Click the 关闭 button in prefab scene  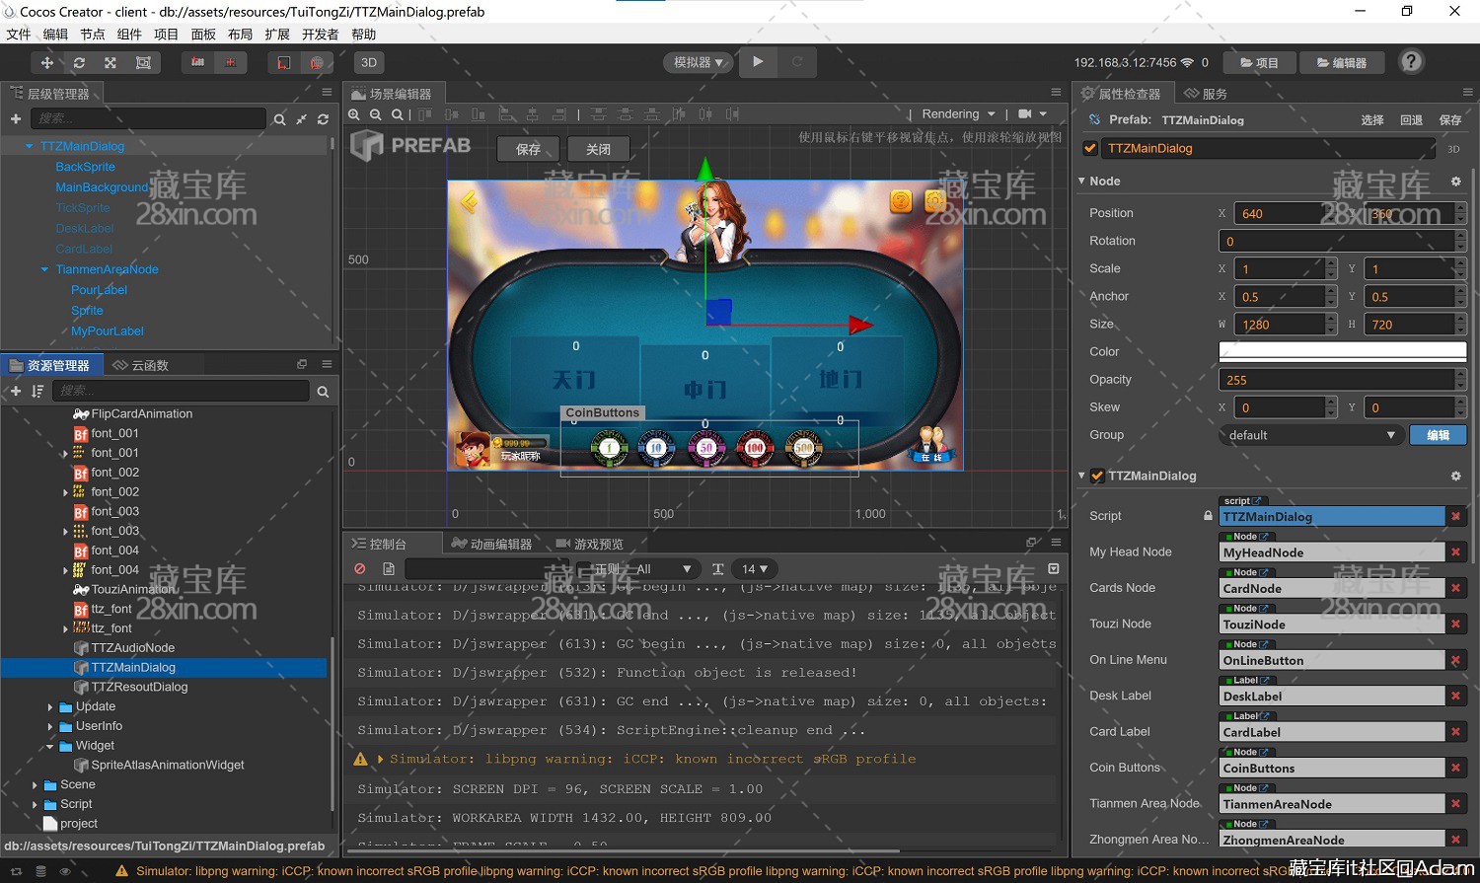pyautogui.click(x=598, y=149)
